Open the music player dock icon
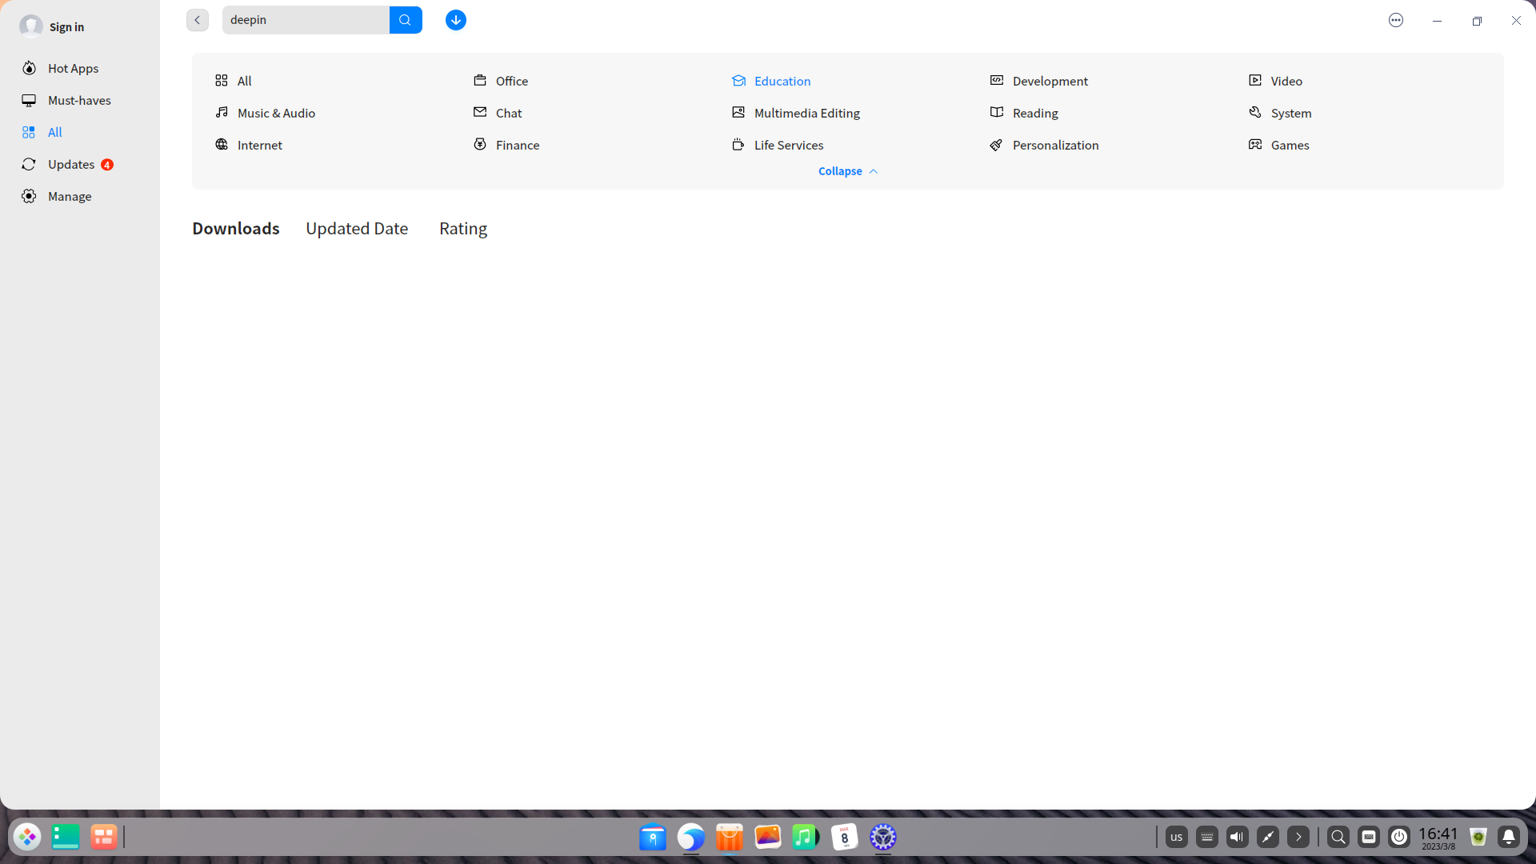Viewport: 1536px width, 864px height. [806, 837]
